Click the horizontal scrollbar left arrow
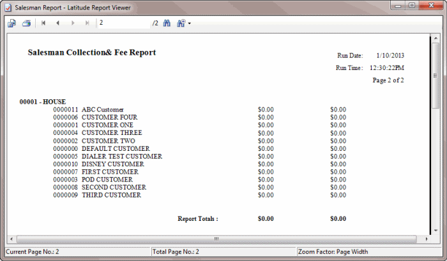This screenshot has width=447, height=261. [11, 239]
